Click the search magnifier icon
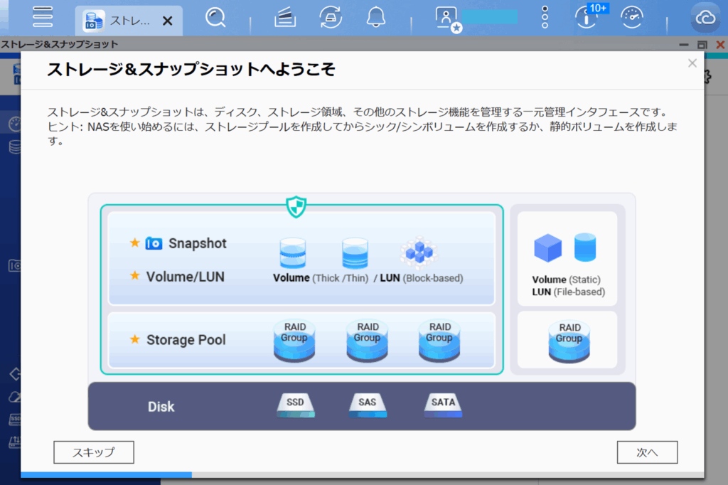728x485 pixels. (215, 17)
